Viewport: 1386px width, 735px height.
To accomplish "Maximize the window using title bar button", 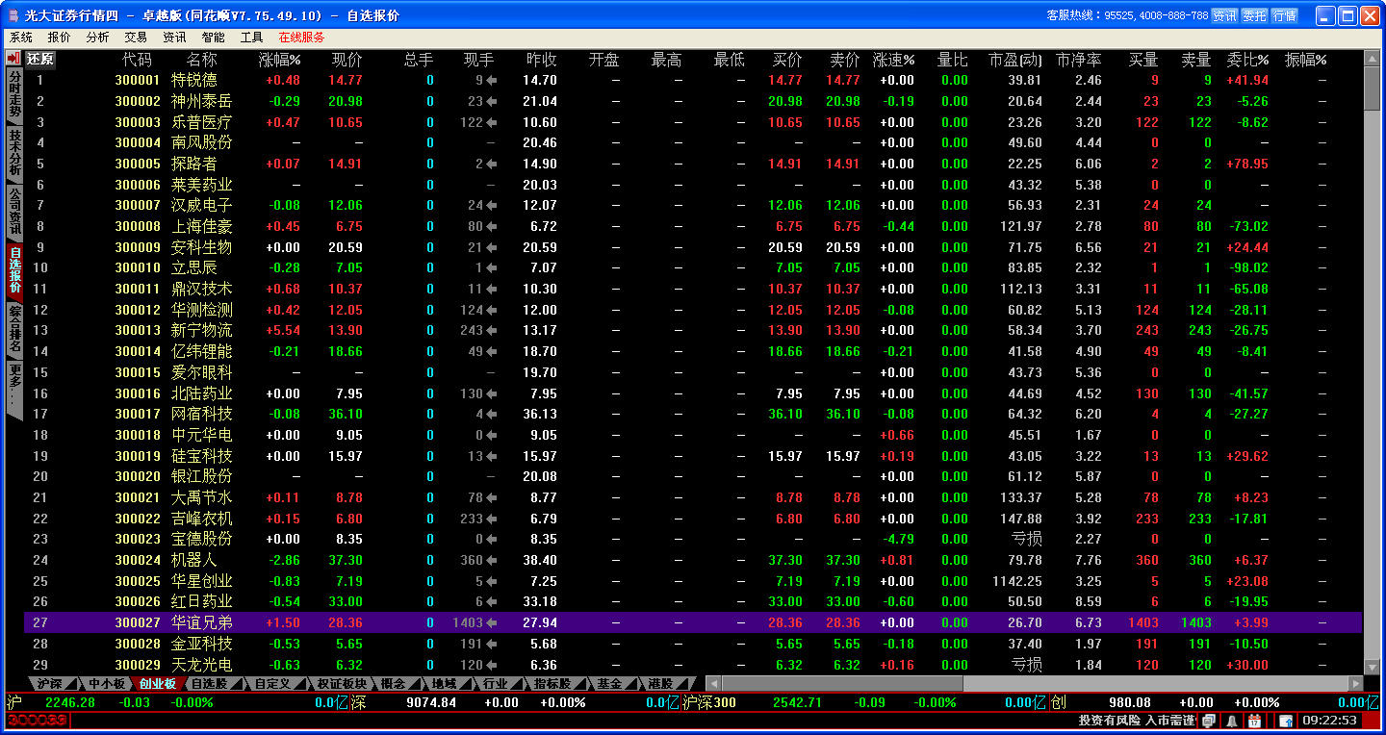I will (x=1347, y=15).
